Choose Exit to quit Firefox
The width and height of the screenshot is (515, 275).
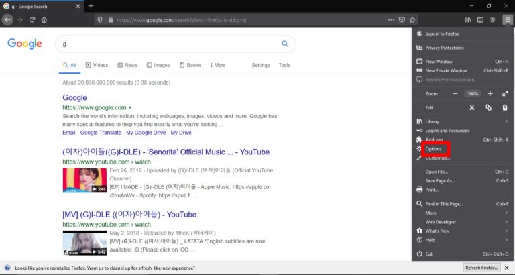point(463,254)
